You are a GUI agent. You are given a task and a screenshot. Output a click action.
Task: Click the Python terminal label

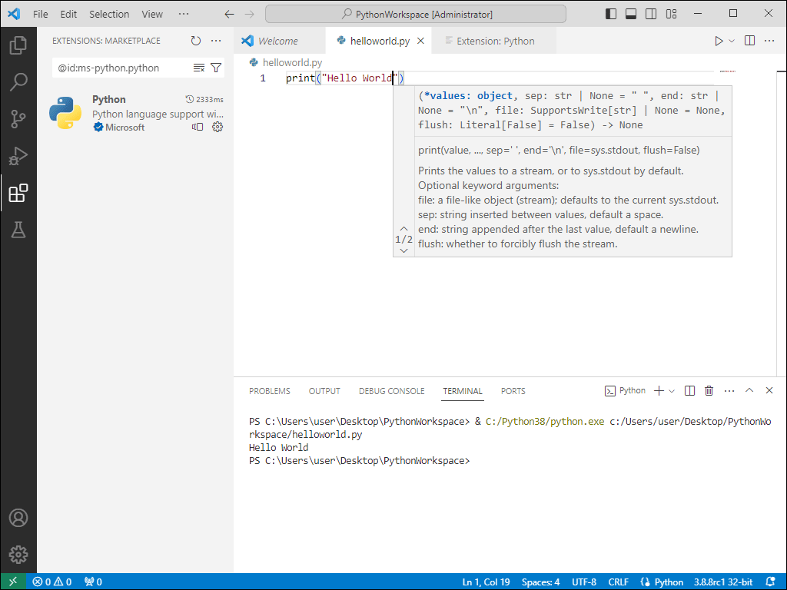(x=626, y=391)
